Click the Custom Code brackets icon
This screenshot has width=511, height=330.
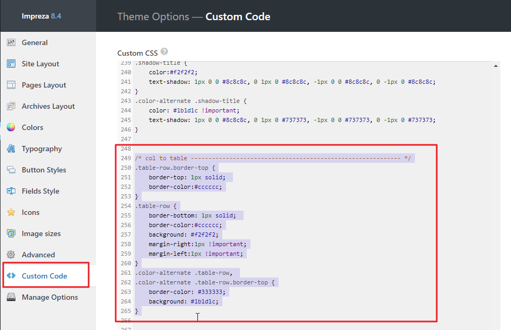point(11,275)
